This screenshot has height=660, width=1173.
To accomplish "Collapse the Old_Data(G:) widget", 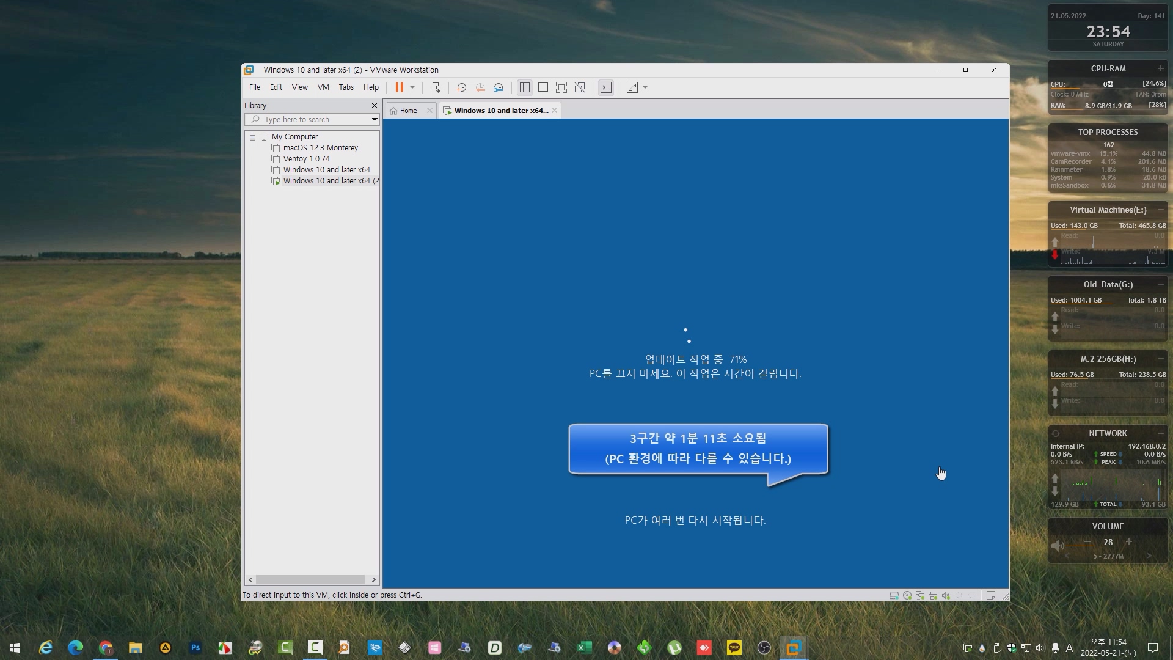I will pos(1160,284).
